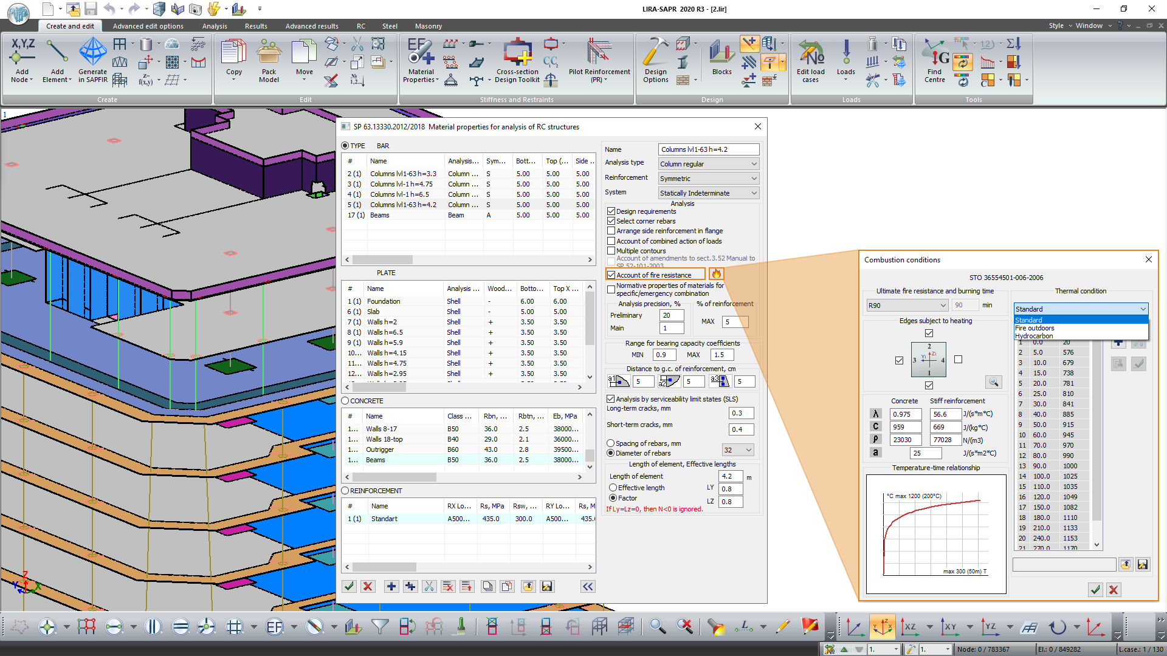
Task: Enable Arrange side reinforcement in flange
Action: (611, 231)
